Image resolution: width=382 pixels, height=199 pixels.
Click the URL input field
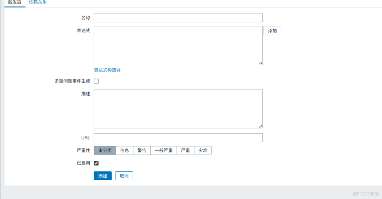click(x=178, y=137)
